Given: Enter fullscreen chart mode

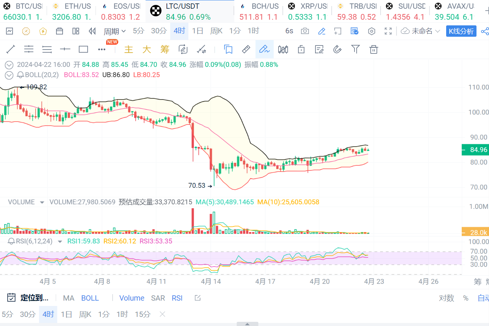Looking at the screenshot, I should [x=388, y=31].
